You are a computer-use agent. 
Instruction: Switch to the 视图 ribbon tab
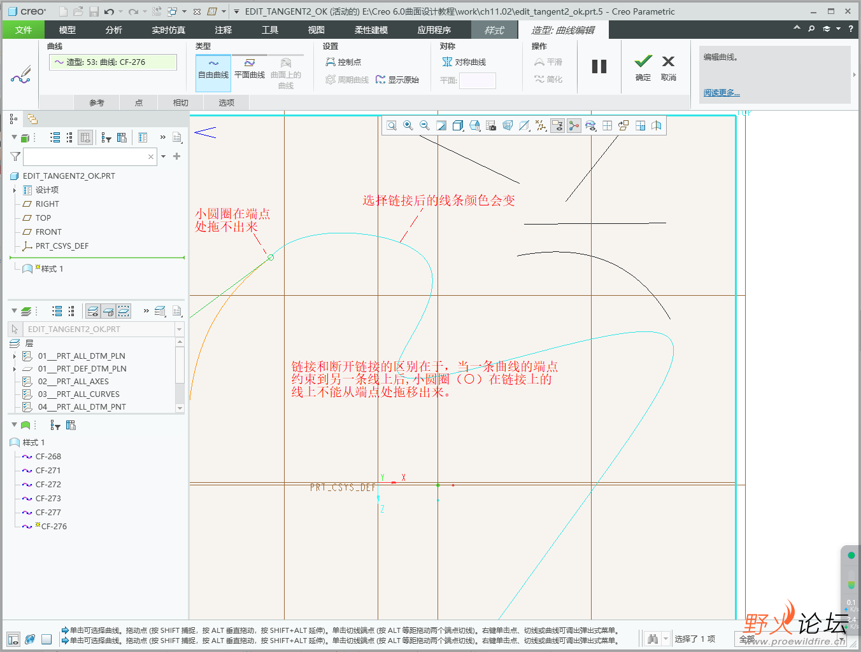pos(317,30)
